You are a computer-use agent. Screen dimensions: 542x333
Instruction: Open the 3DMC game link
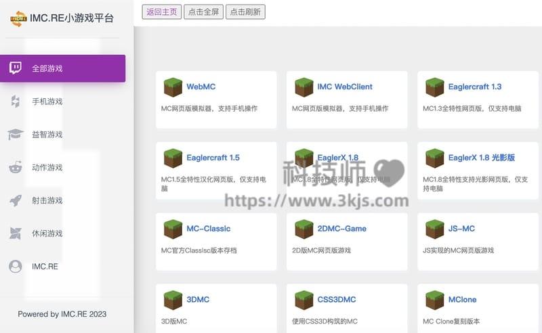click(x=198, y=299)
